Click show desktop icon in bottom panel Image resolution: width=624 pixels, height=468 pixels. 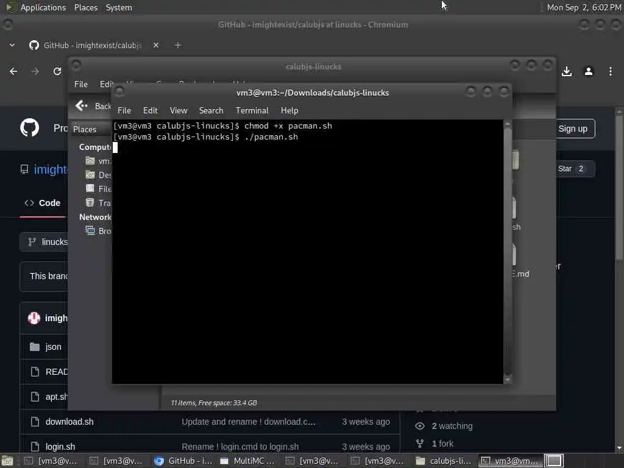tap(7, 461)
